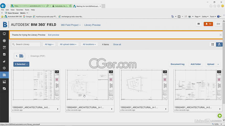Click the print icon in command bar

189,17
